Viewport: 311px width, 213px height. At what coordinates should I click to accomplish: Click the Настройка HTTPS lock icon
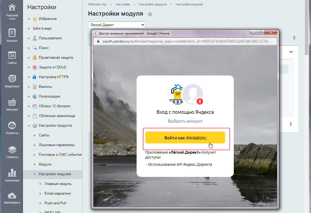[x=35, y=77]
